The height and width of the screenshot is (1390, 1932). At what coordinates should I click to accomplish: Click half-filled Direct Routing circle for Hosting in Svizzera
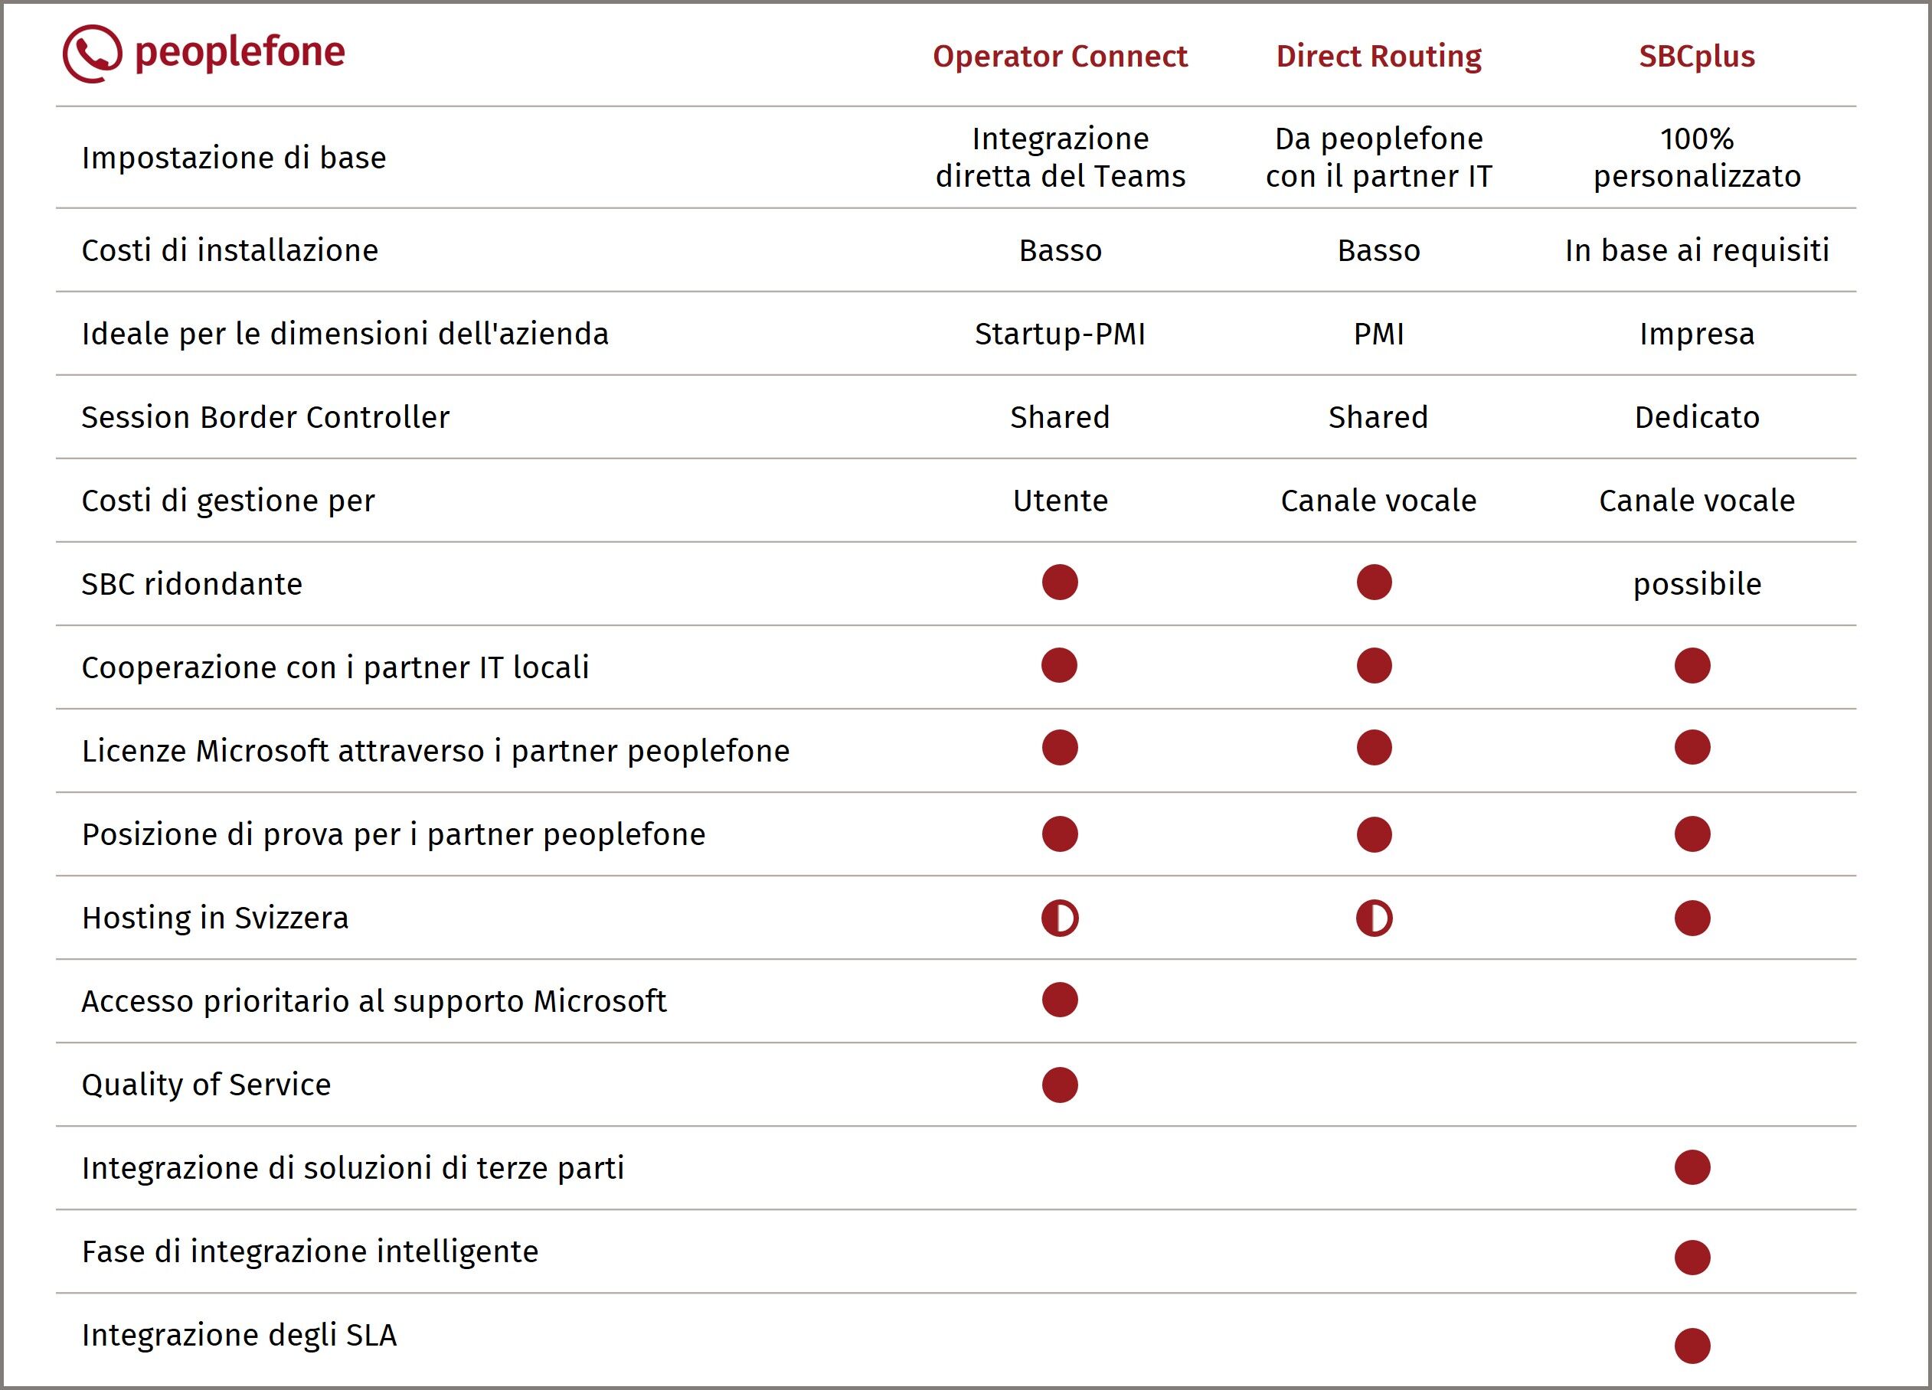coord(1374,919)
